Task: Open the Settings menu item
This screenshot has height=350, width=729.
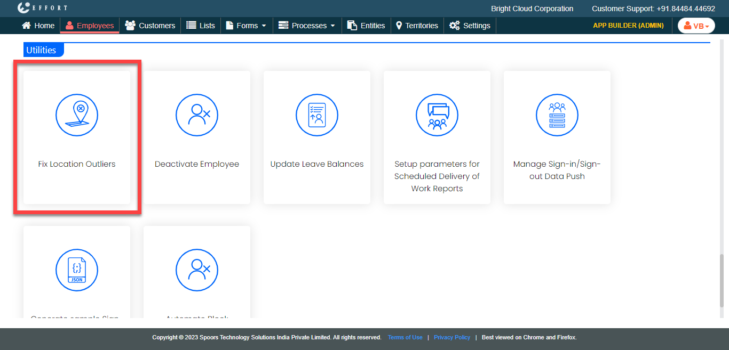Action: coord(470,26)
